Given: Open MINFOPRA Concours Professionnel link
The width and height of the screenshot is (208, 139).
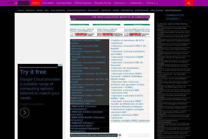Looking at the screenshot, I should 83,108.
